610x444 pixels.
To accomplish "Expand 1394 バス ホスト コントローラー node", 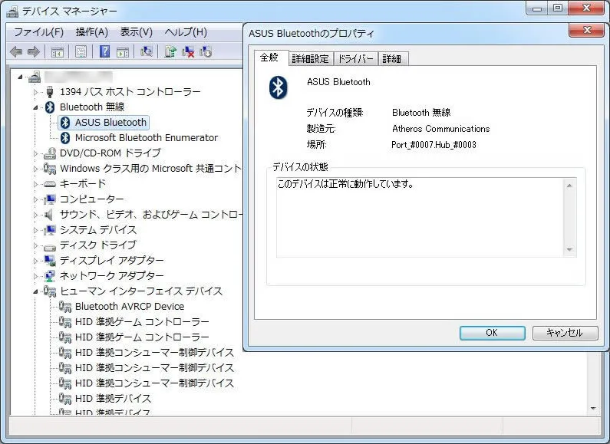I will (x=36, y=92).
